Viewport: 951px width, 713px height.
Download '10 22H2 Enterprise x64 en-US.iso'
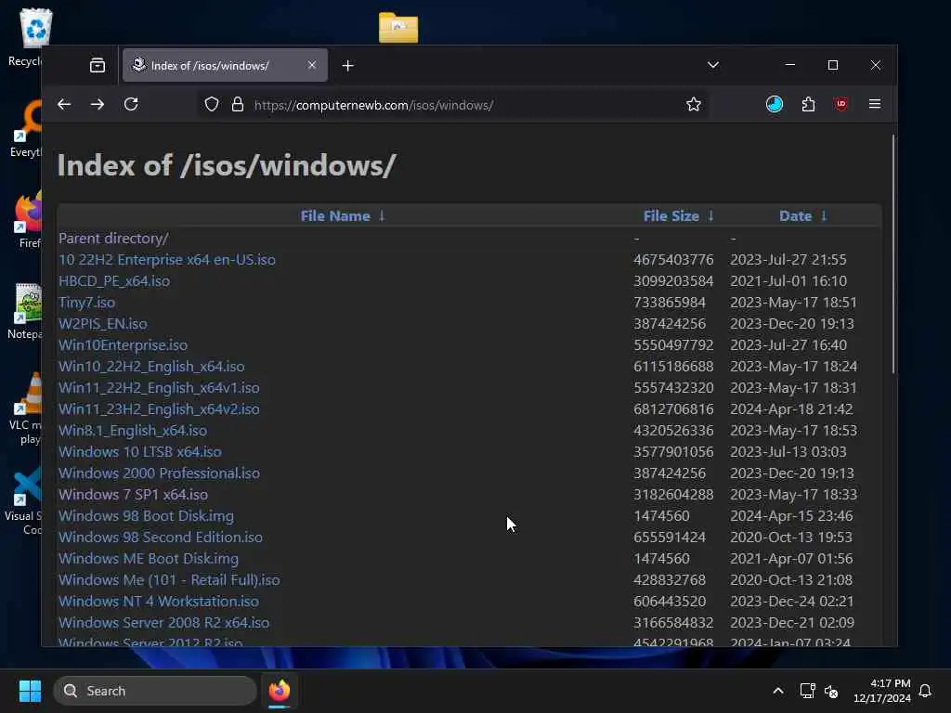[x=167, y=260]
